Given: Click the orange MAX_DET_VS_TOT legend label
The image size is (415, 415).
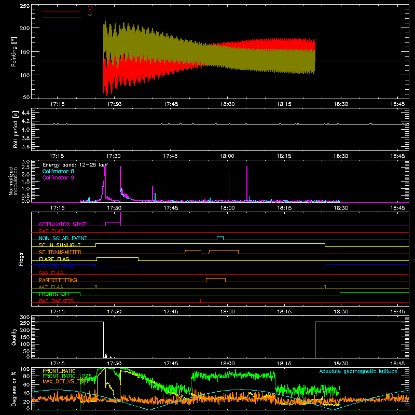Looking at the screenshot, I should [x=64, y=381].
